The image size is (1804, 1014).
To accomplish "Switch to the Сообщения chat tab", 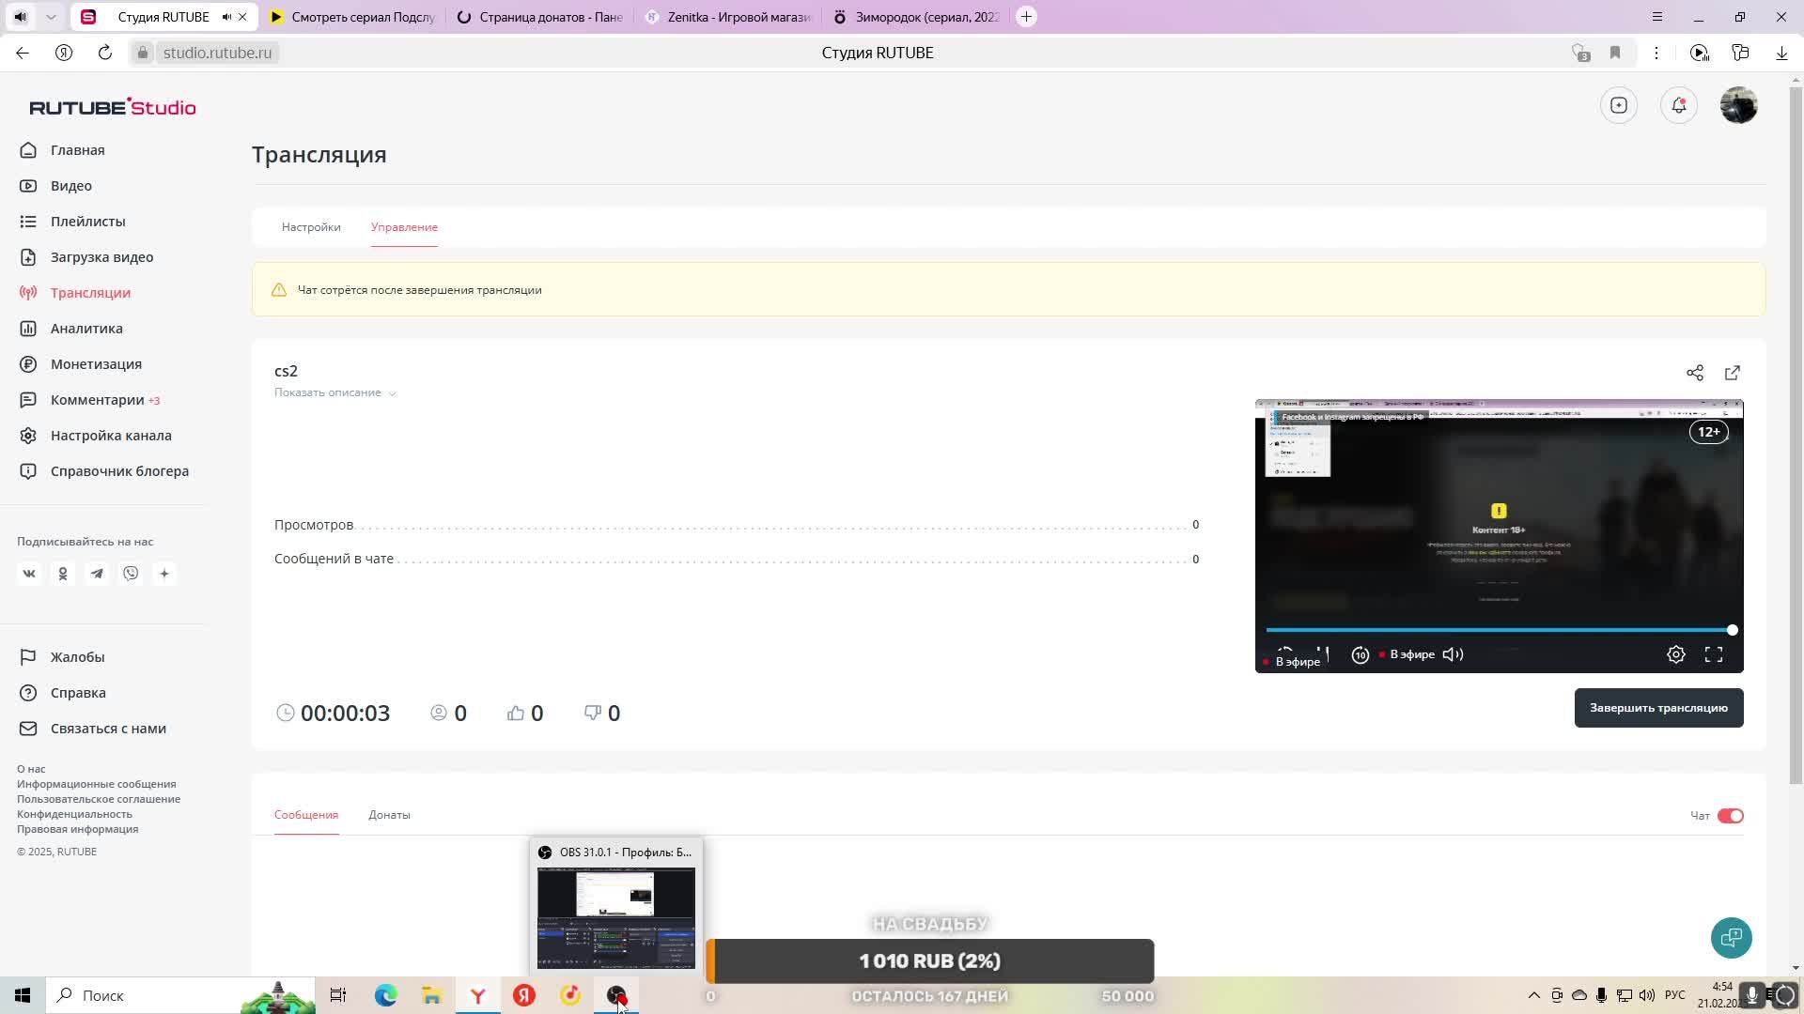I will pos(306,815).
